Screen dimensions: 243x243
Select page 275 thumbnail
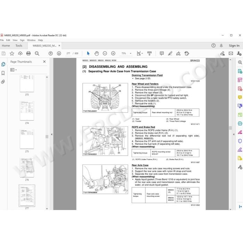(27, 139)
